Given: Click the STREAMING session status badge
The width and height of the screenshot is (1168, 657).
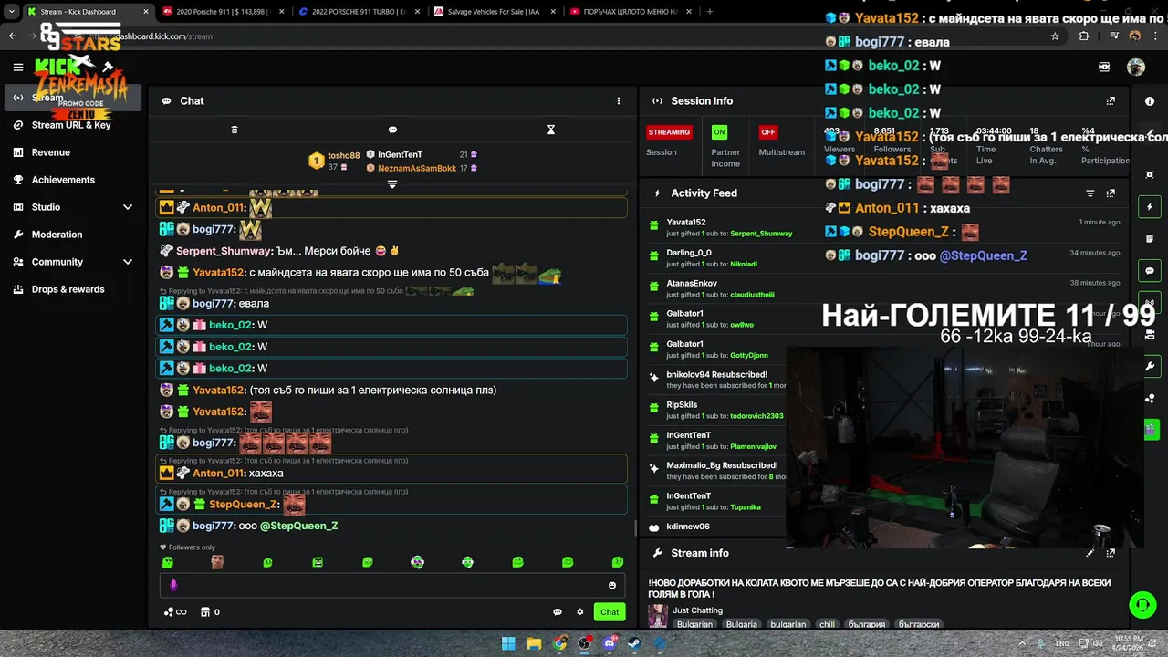Looking at the screenshot, I should 669,132.
